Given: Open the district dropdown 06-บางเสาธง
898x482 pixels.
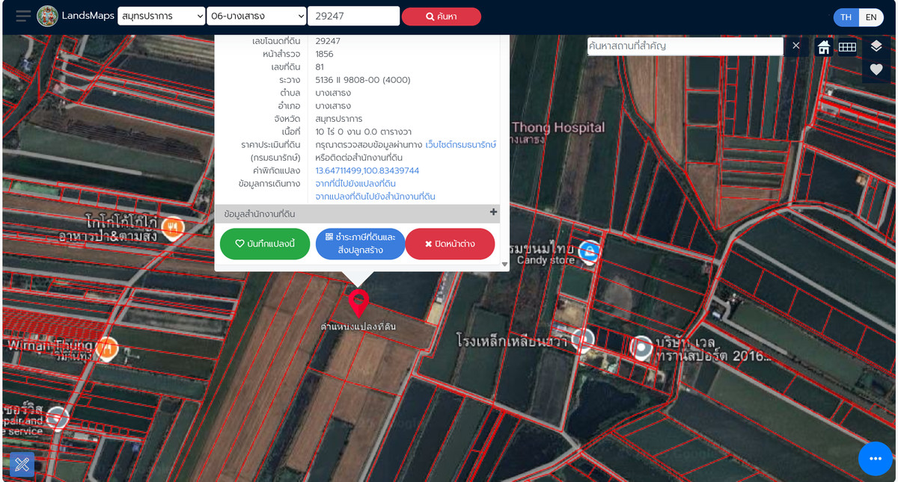Looking at the screenshot, I should (x=258, y=16).
